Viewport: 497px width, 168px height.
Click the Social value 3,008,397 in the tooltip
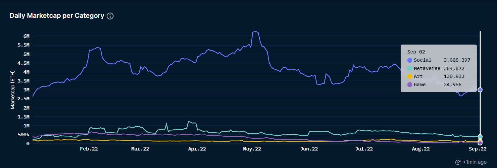[x=457, y=60]
